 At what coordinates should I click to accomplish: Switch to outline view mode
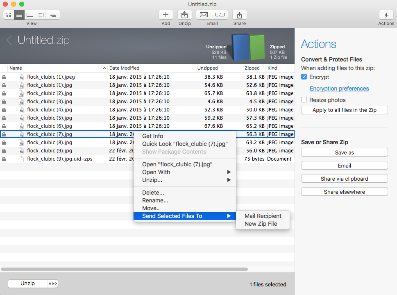click(53, 15)
